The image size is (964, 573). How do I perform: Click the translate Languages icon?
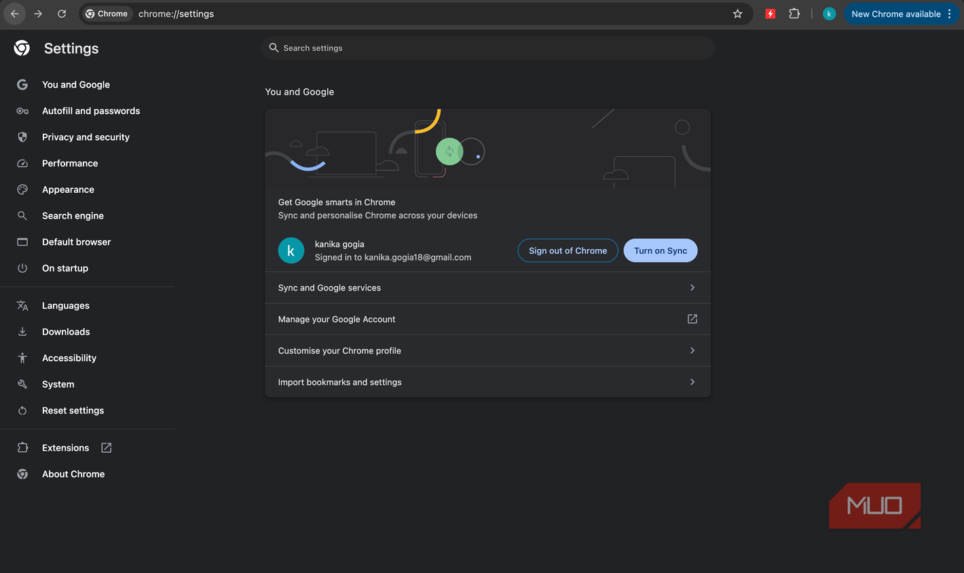(x=22, y=306)
